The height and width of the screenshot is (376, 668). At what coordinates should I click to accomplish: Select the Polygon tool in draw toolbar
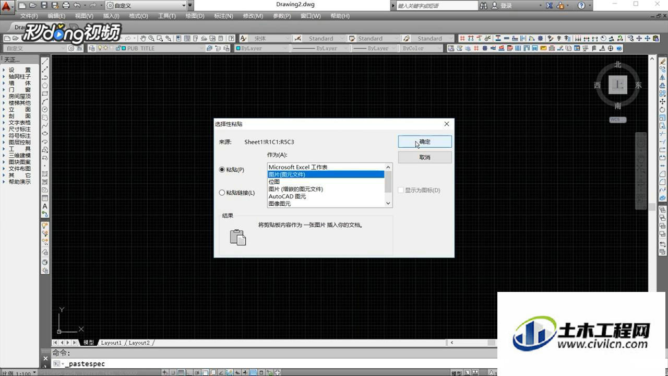(45, 85)
